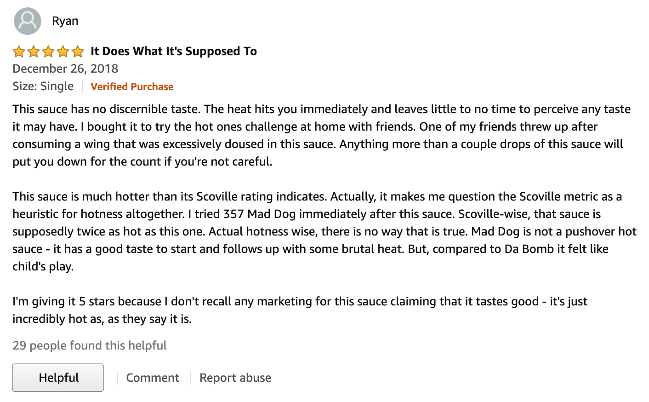Click Ryan's profile avatar icon
Screen dimensions: 649x402
coord(28,21)
